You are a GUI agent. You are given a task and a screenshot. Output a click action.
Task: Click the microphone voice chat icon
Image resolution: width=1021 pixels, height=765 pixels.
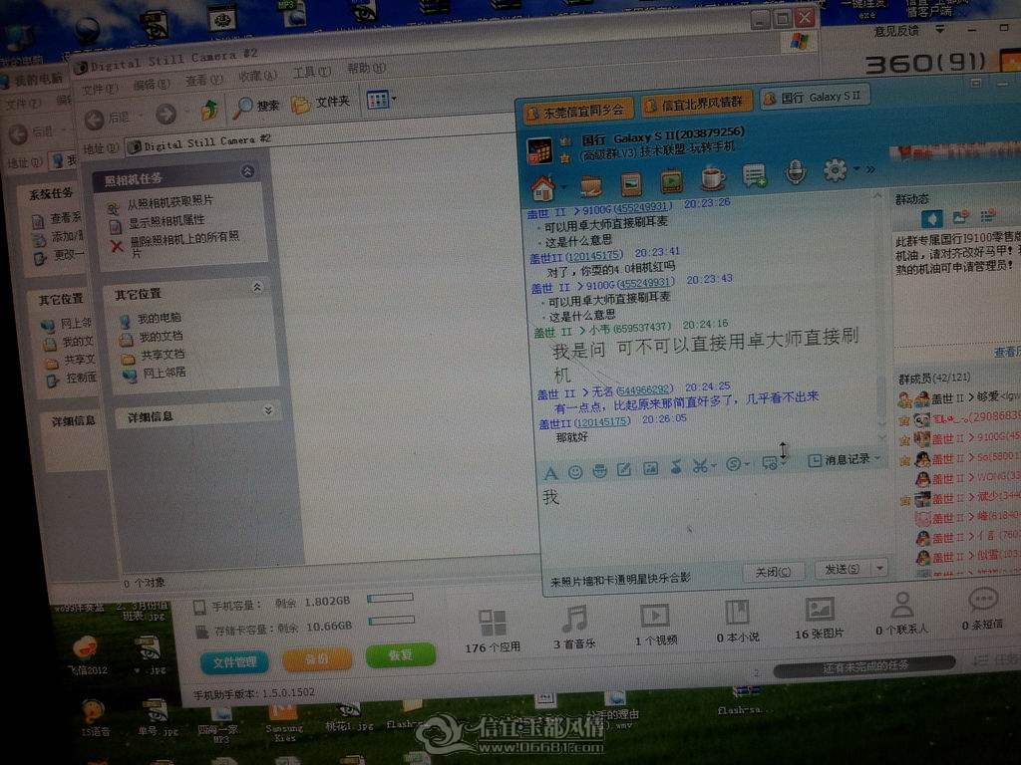[795, 172]
